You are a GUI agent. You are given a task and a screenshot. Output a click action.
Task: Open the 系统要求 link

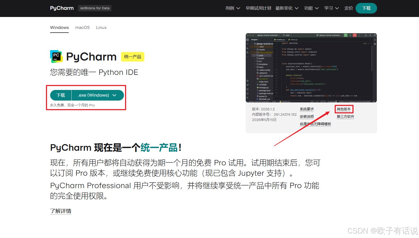307,109
